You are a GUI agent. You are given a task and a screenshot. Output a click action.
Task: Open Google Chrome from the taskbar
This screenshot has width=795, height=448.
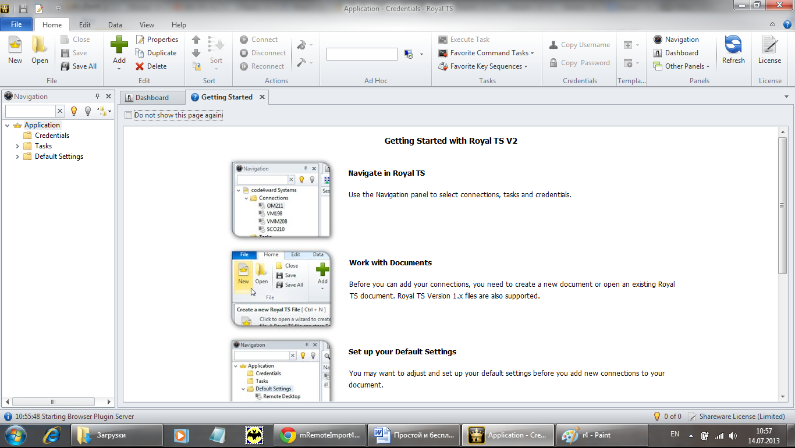320,435
